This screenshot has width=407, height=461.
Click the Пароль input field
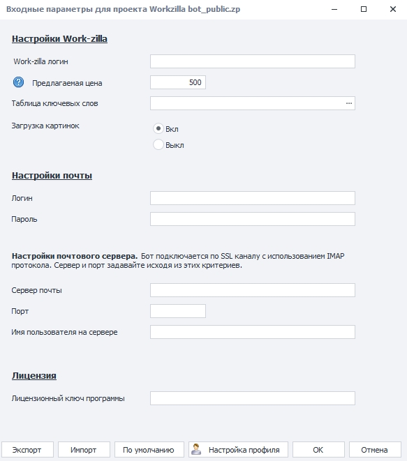253,219
